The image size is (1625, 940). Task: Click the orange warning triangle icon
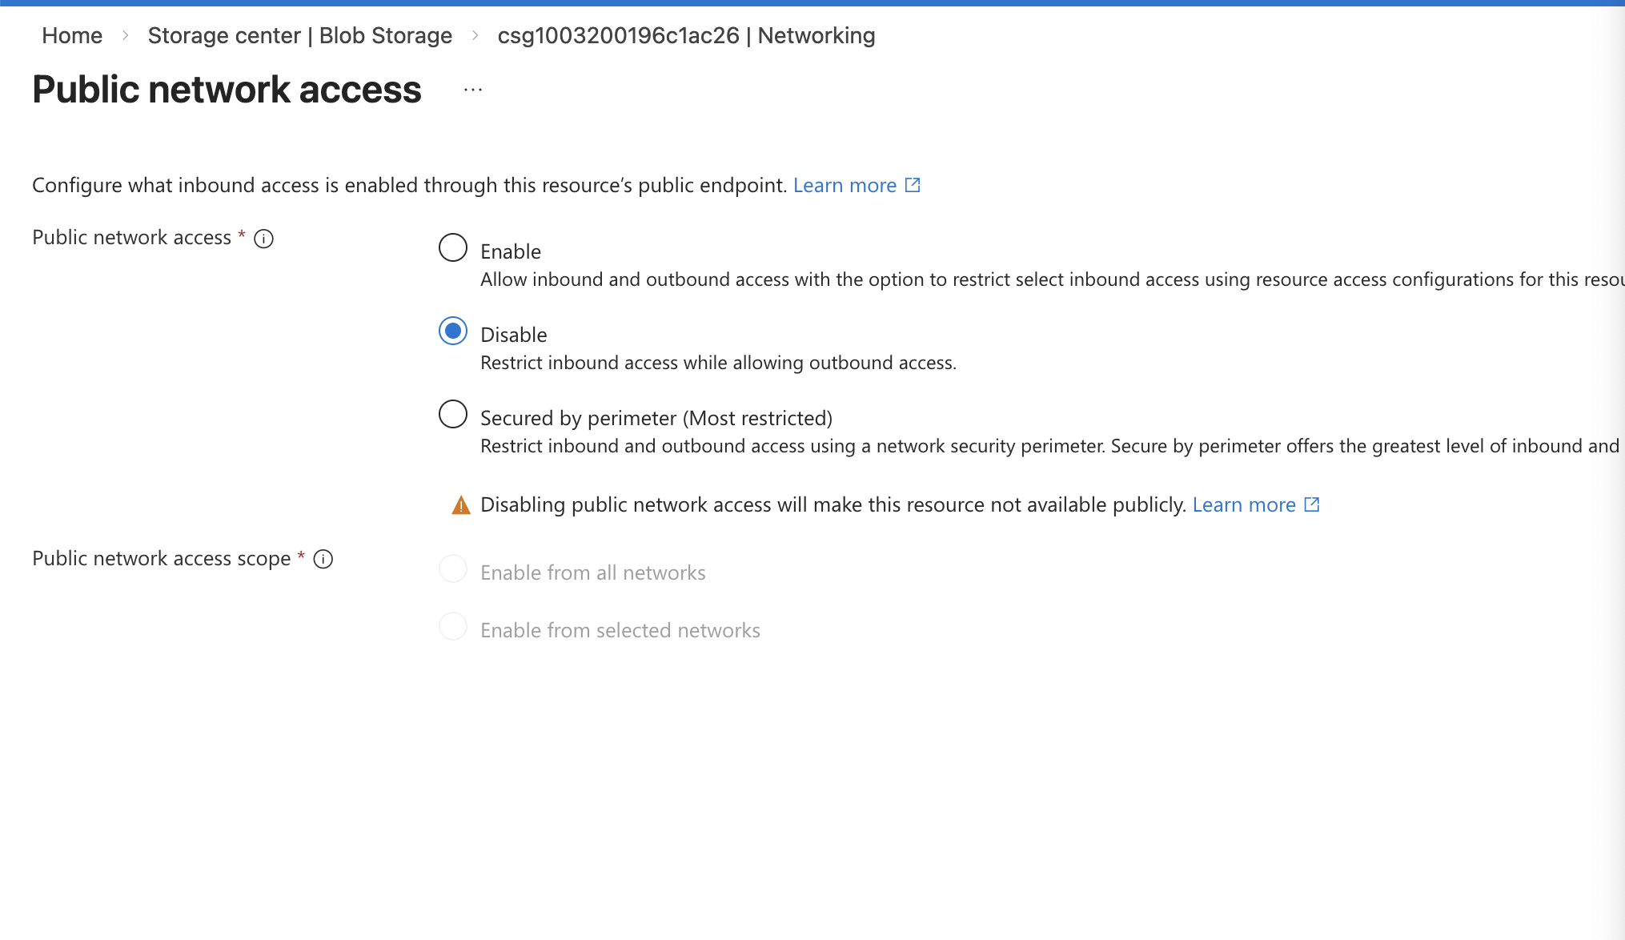pyautogui.click(x=461, y=505)
